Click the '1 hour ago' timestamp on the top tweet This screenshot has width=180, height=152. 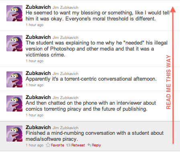[34, 25]
